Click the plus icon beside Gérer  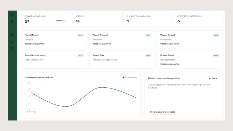point(209,78)
